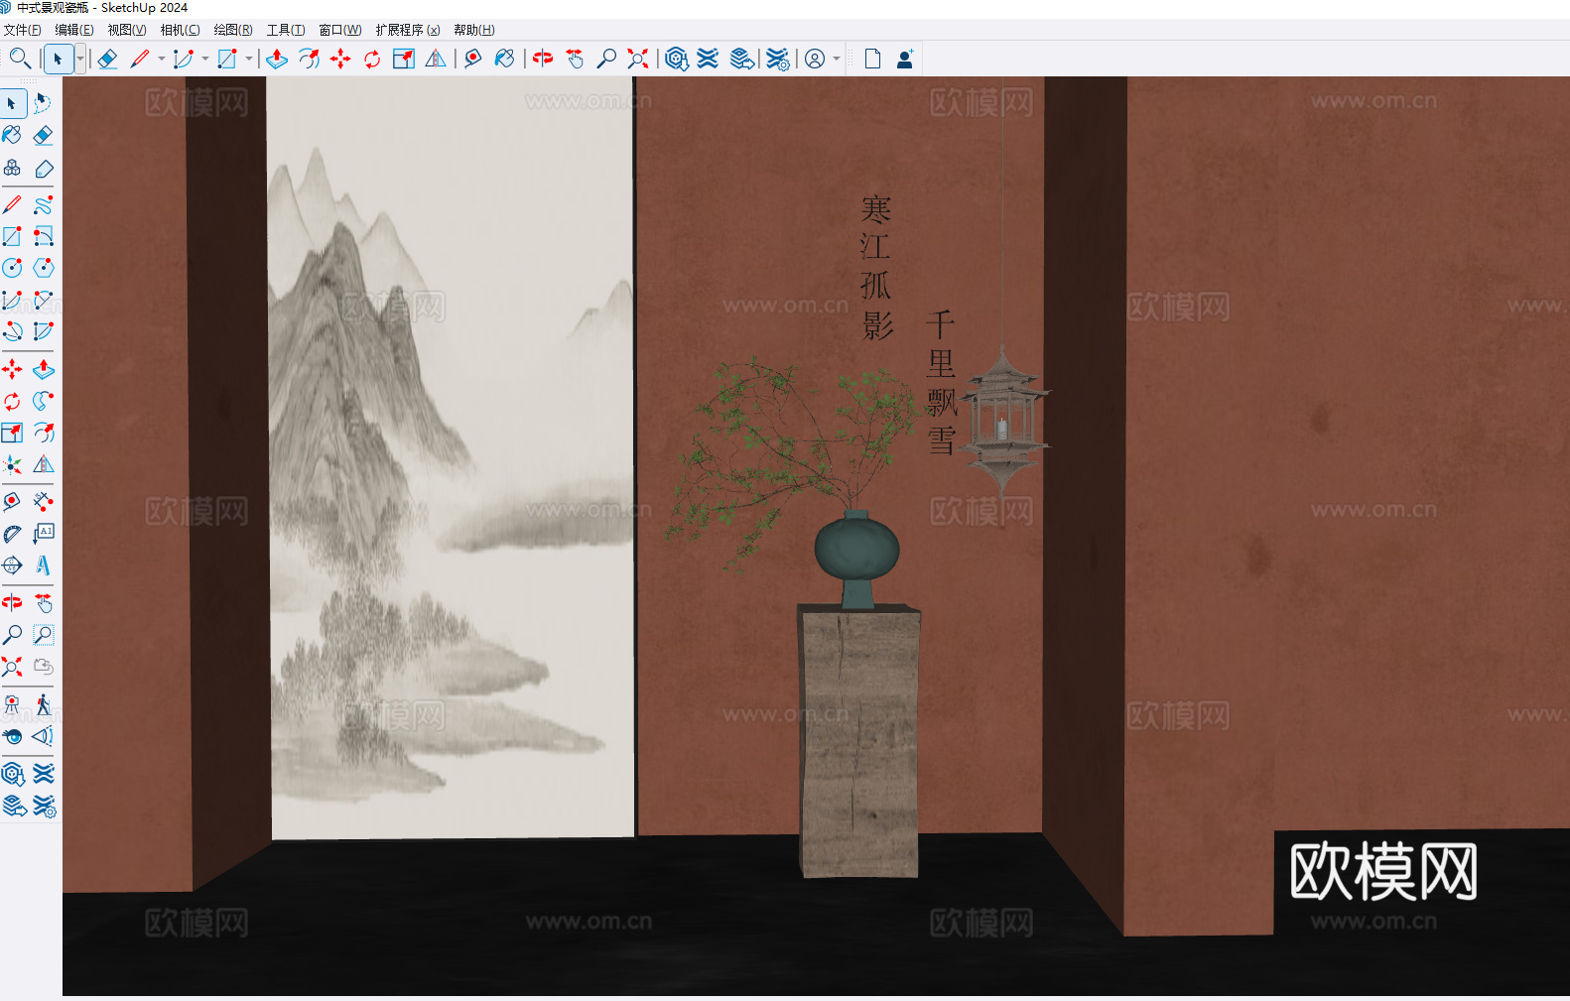Image resolution: width=1570 pixels, height=1001 pixels.
Task: Open the 扩展程序(x) menu
Action: pyautogui.click(x=408, y=30)
